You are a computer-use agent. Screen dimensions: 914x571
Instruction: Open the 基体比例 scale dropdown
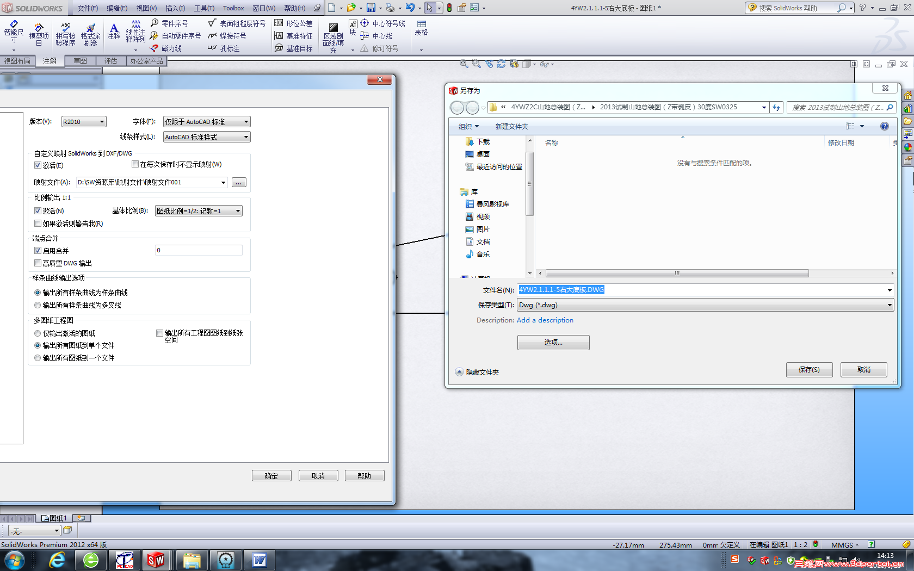point(199,211)
